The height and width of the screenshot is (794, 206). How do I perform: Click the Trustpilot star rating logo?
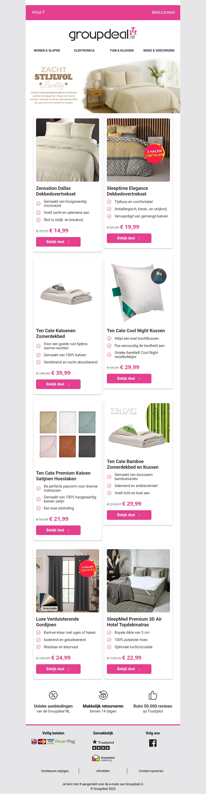pos(103,745)
